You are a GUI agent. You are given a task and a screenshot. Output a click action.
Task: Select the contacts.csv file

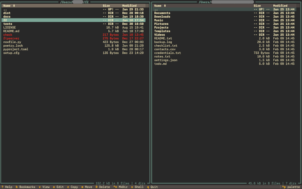tap(224, 49)
